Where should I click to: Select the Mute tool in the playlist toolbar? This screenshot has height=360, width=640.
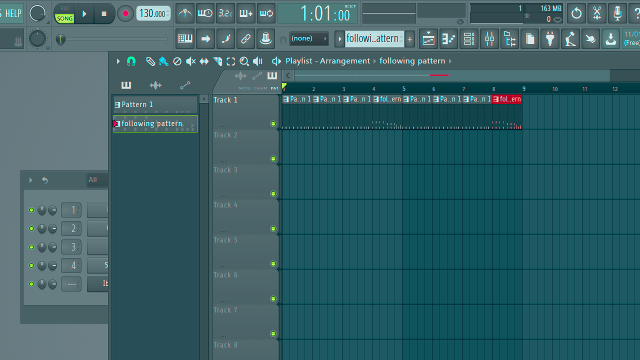190,61
